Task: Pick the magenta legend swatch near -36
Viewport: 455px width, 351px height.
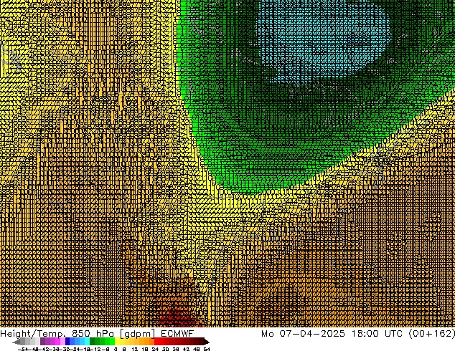Action: tap(57, 342)
